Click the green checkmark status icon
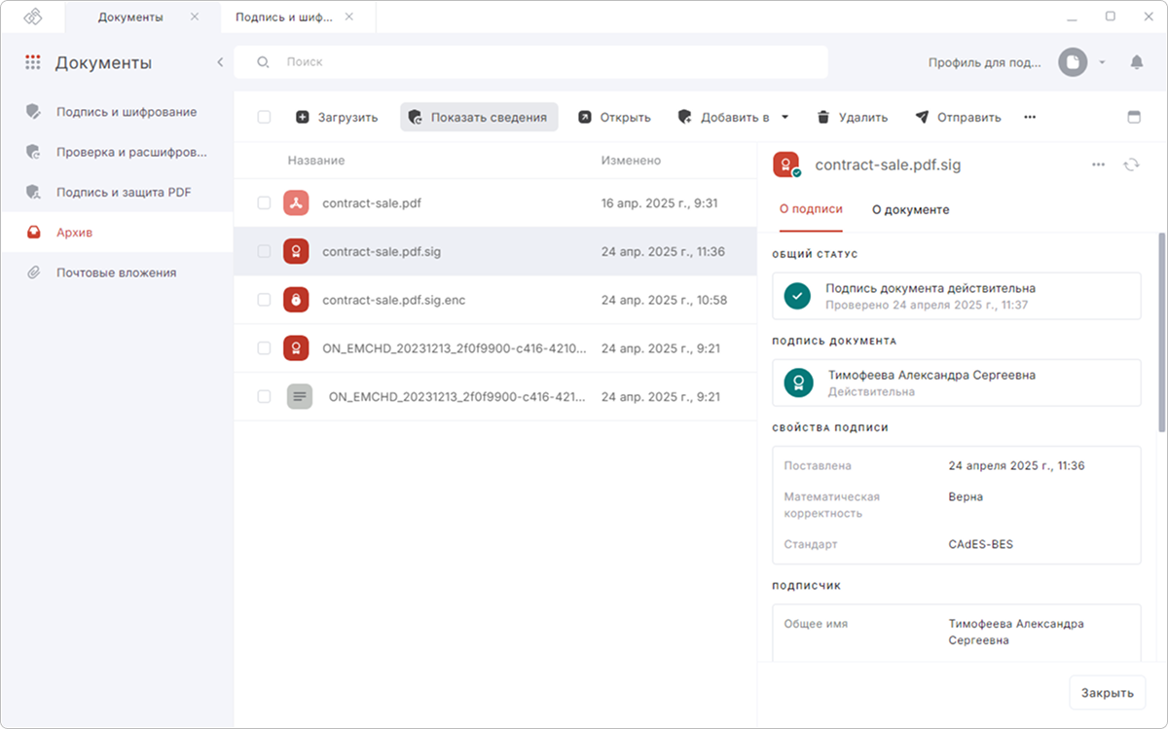This screenshot has width=1168, height=729. [x=798, y=296]
